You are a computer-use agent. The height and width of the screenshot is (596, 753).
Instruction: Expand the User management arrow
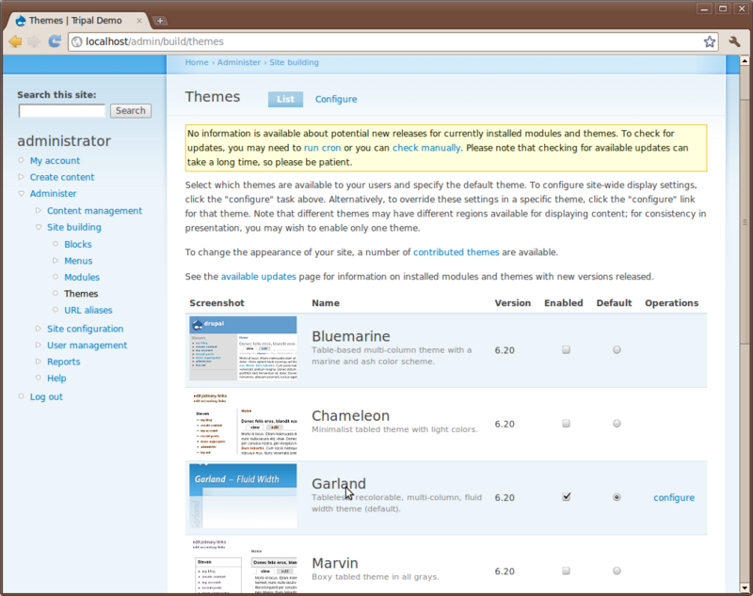pyautogui.click(x=39, y=345)
